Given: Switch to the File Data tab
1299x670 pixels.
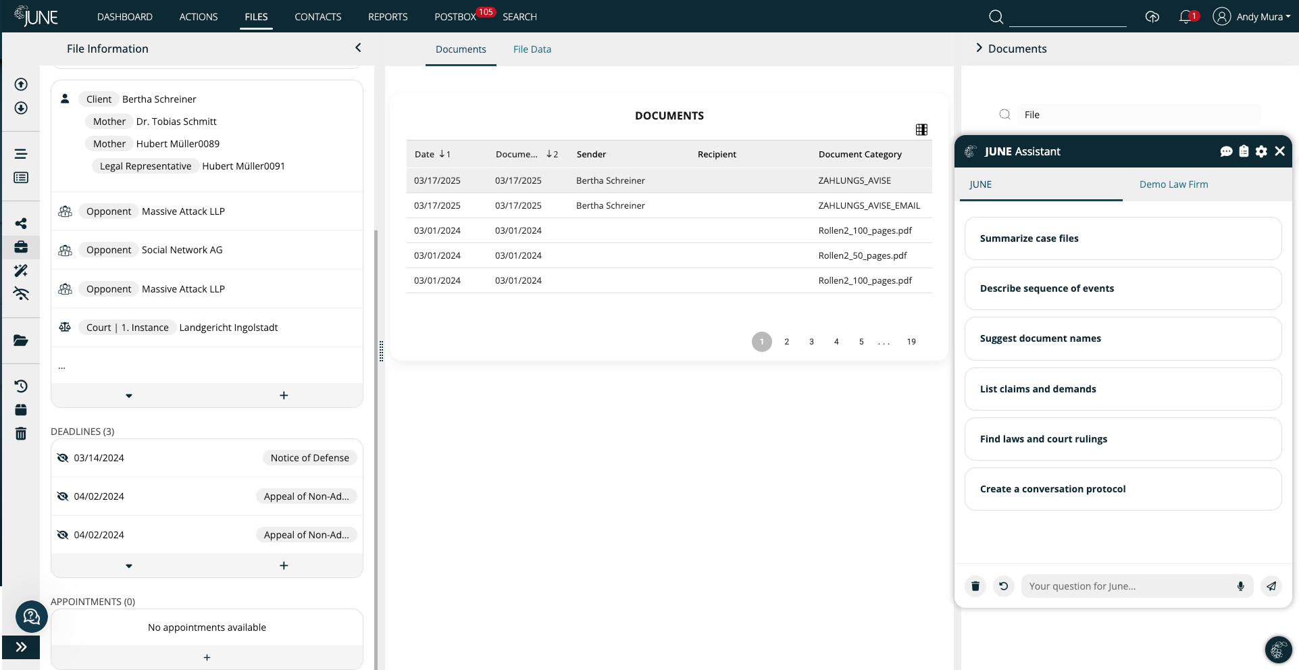Looking at the screenshot, I should coord(532,49).
